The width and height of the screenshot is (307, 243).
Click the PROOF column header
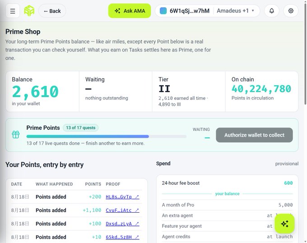coord(113,184)
